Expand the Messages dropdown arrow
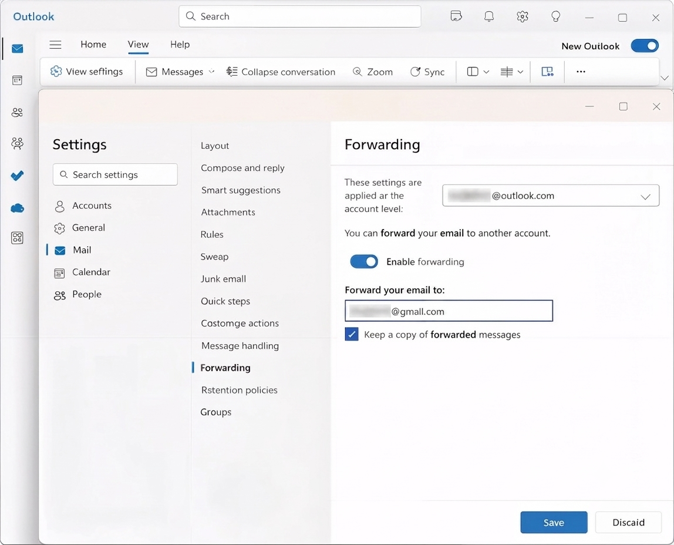Screen dimensions: 674x545 [211, 72]
